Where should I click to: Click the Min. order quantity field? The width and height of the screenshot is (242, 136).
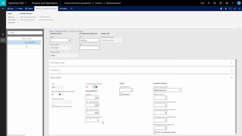[92, 105]
